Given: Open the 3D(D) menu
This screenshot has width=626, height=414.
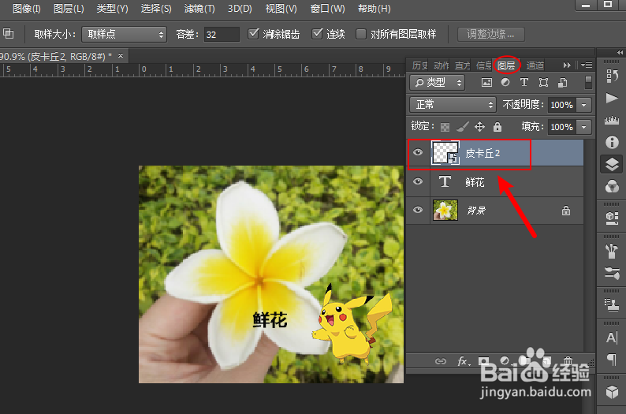Looking at the screenshot, I should pyautogui.click(x=240, y=9).
